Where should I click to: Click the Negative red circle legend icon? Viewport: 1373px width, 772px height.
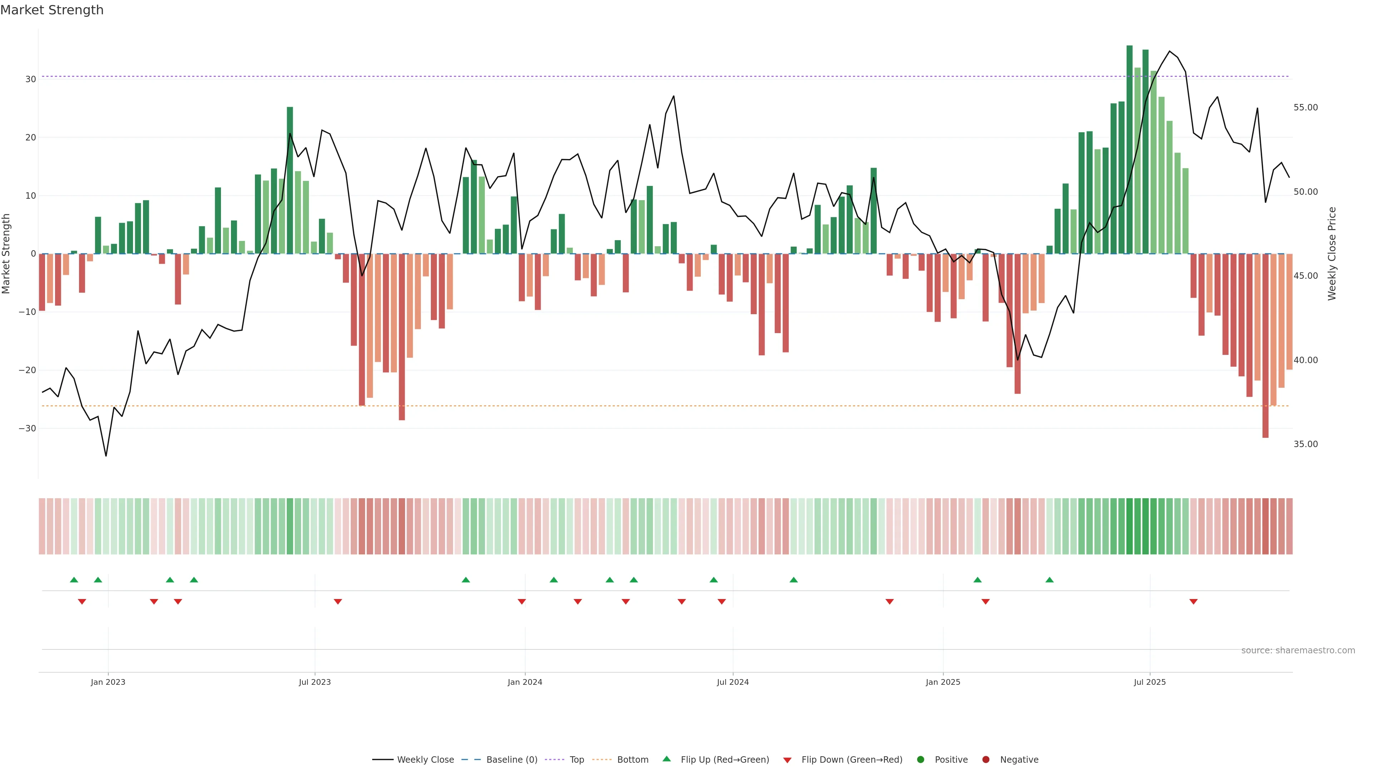tap(985, 760)
